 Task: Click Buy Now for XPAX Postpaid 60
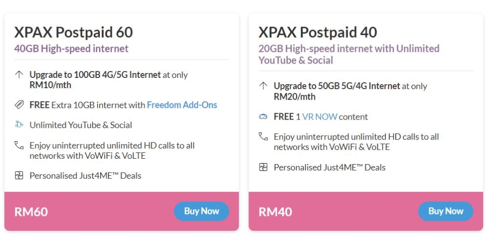point(201,212)
